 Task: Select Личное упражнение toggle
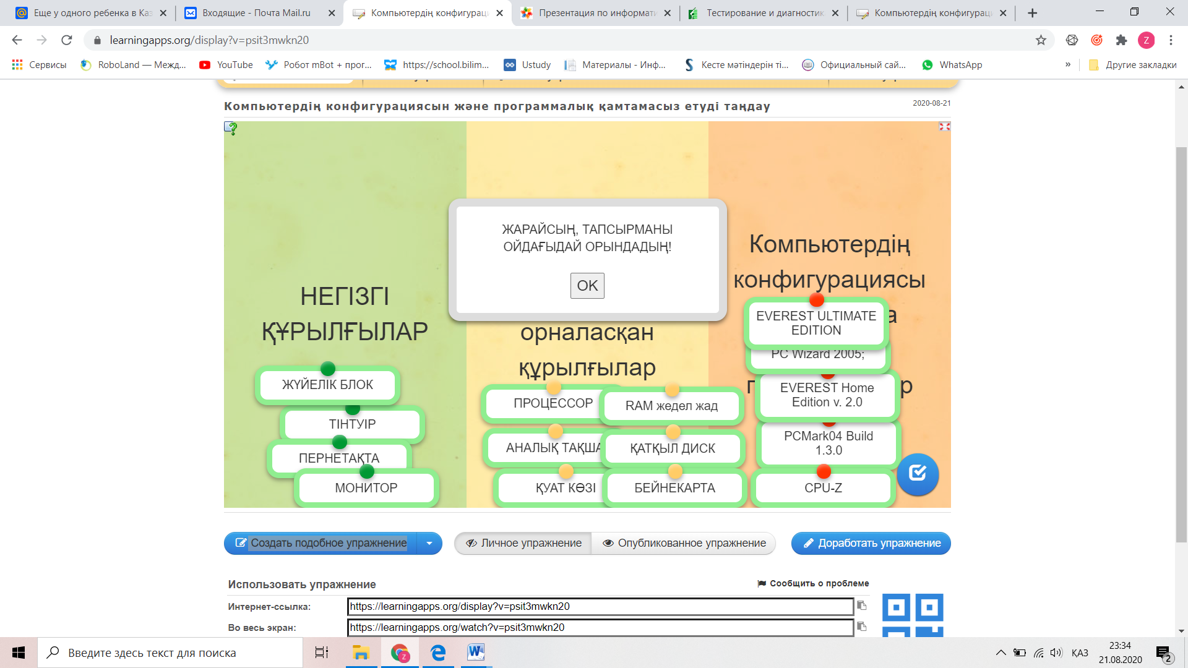523,543
